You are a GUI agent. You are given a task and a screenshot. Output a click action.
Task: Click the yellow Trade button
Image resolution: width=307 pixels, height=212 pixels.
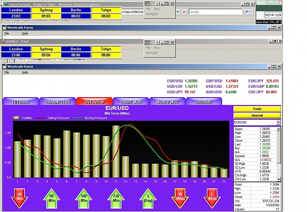click(257, 109)
